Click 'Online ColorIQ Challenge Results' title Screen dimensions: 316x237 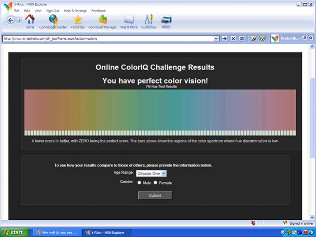coord(155,67)
